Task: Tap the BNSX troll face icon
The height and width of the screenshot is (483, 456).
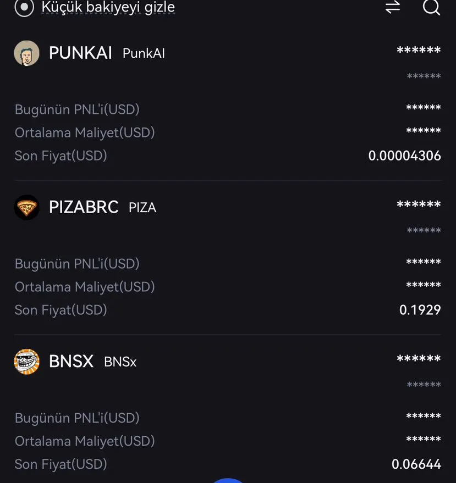Action: click(26, 362)
